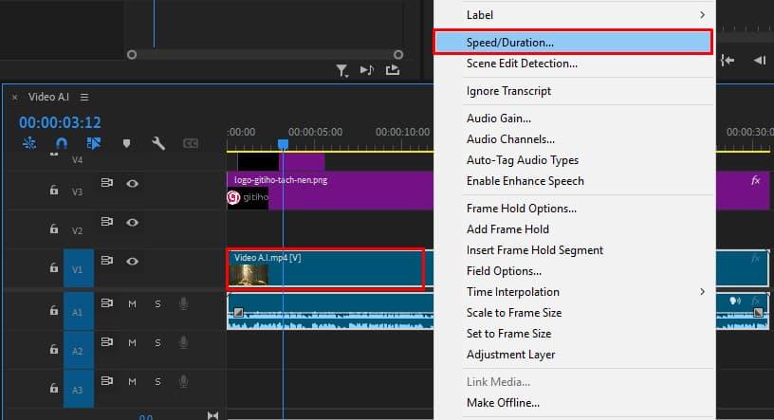Image resolution: width=774 pixels, height=420 pixels.
Task: Go to In point button
Action: pyautogui.click(x=728, y=61)
